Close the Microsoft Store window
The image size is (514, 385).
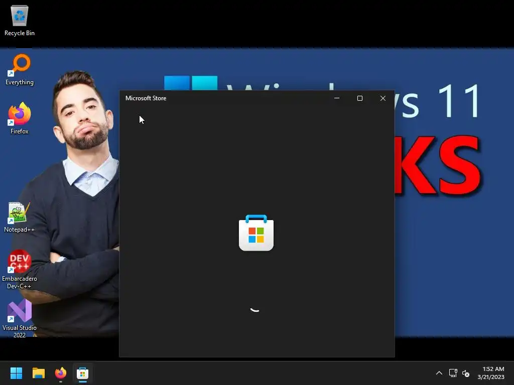coord(383,98)
